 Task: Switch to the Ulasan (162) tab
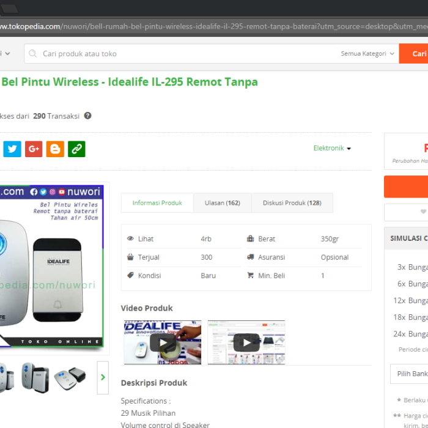[x=223, y=203]
